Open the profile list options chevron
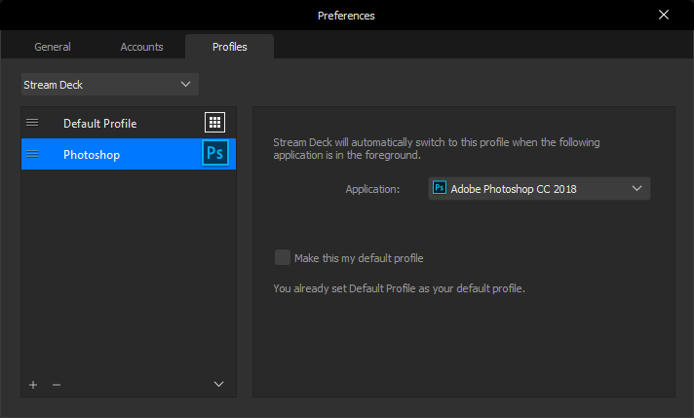 pyautogui.click(x=219, y=385)
